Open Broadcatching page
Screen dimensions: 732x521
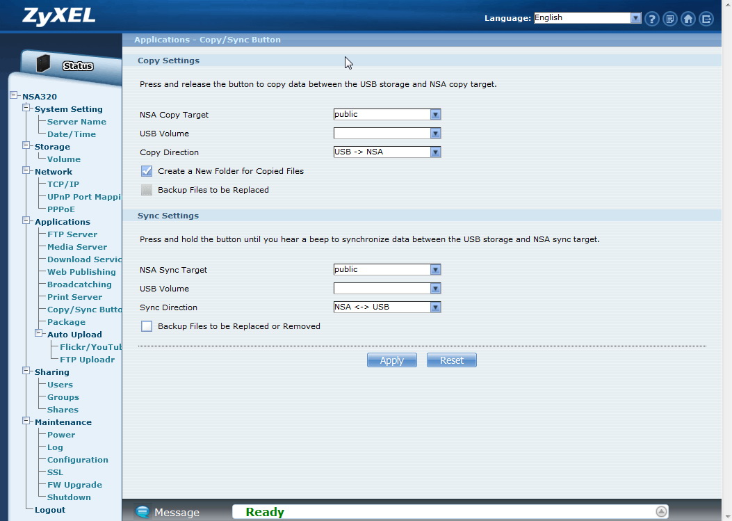[79, 284]
